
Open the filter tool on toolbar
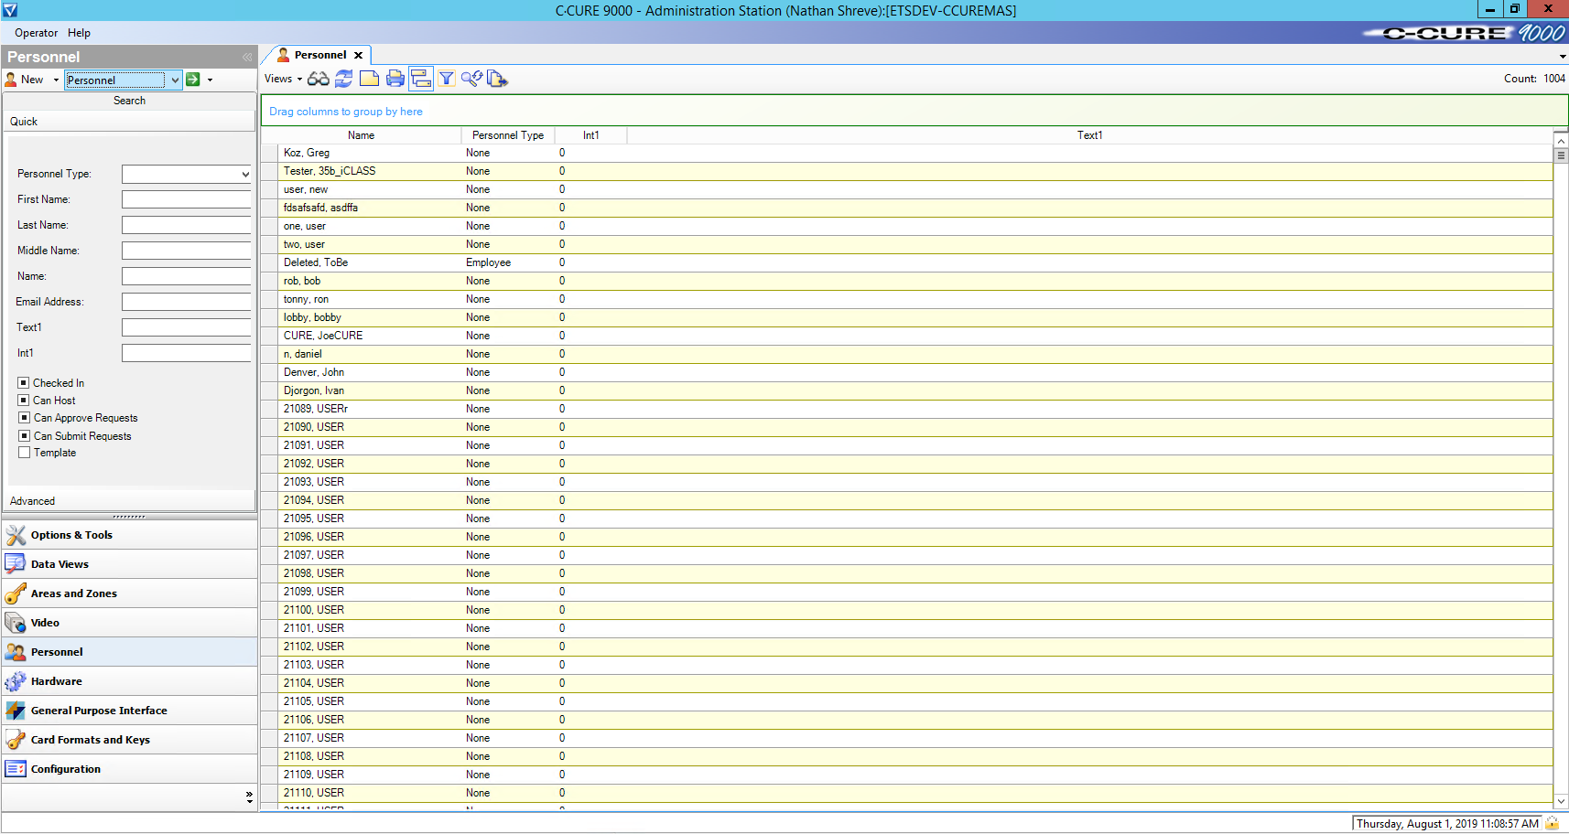(446, 79)
